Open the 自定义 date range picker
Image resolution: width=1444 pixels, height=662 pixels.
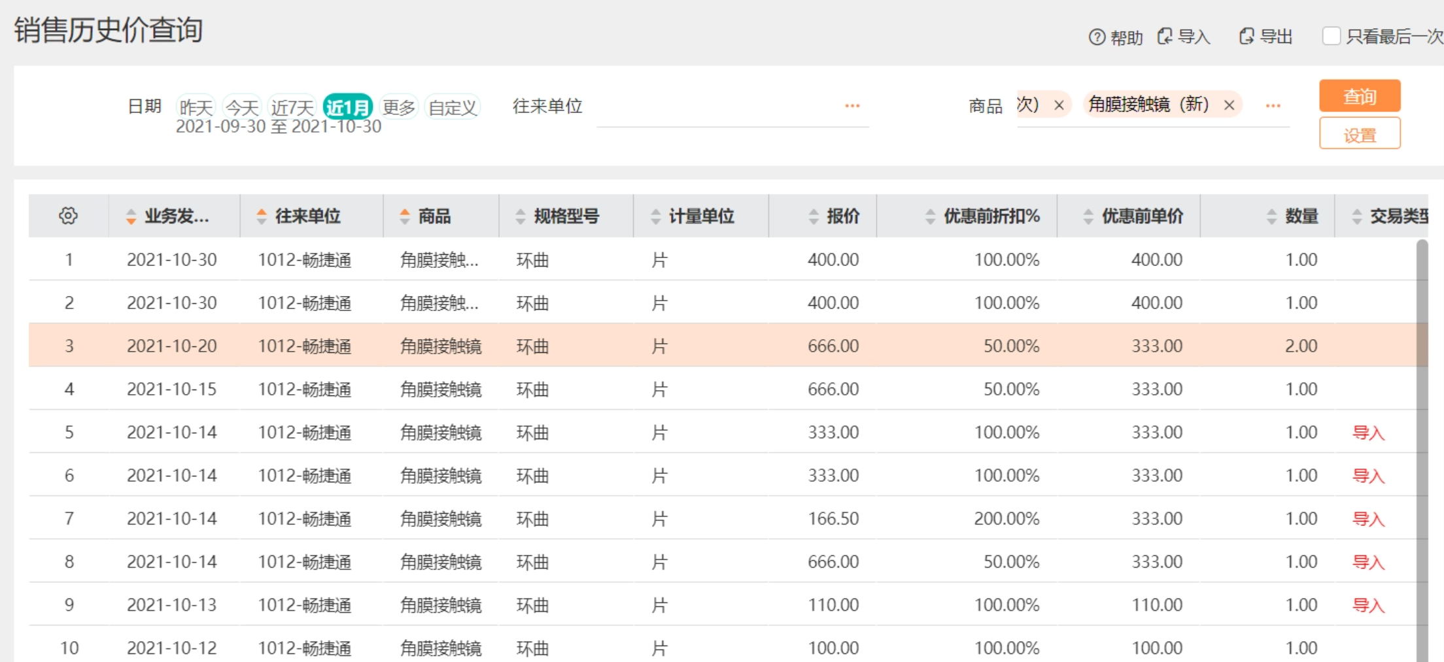pos(453,107)
